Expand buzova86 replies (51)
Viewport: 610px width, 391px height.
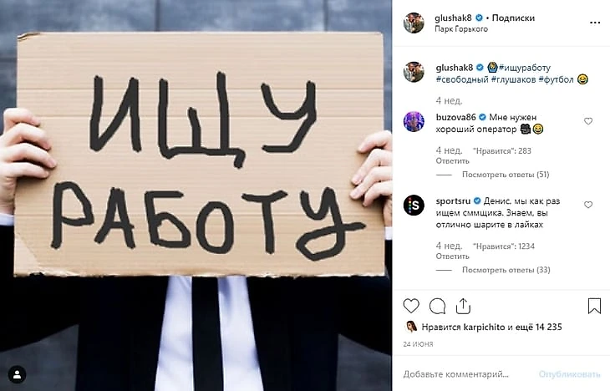[506, 175]
